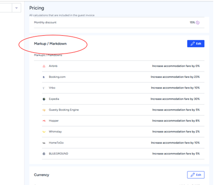214x185 pixels.
Task: Click the BLUEGROUND logo icon
Action: (44, 154)
